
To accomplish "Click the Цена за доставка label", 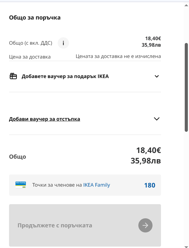I will point(30,57).
